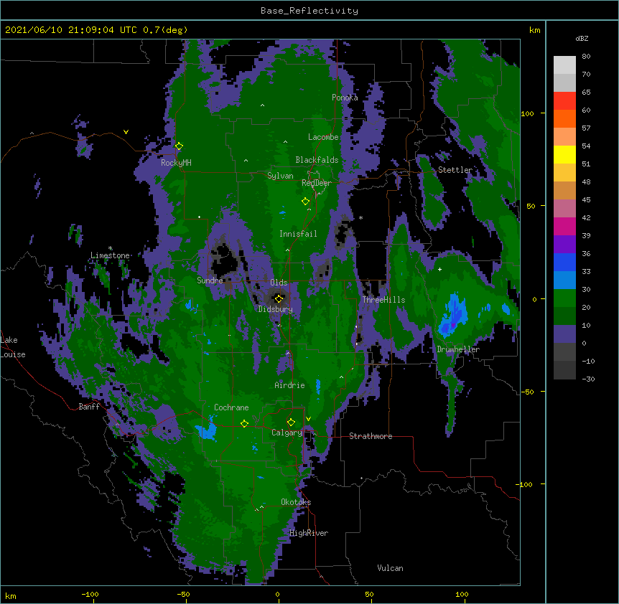Click the yellow V marker northwest of RockyMH
Viewport: 619px width, 604px height.
click(126, 132)
